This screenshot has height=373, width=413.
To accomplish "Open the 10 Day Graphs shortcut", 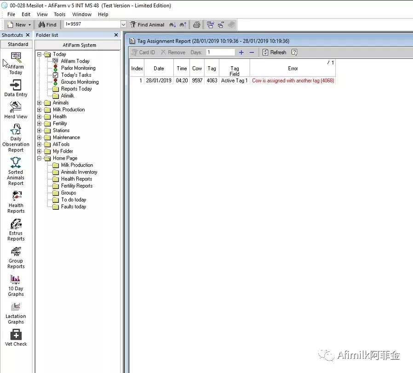I will coord(16,285).
